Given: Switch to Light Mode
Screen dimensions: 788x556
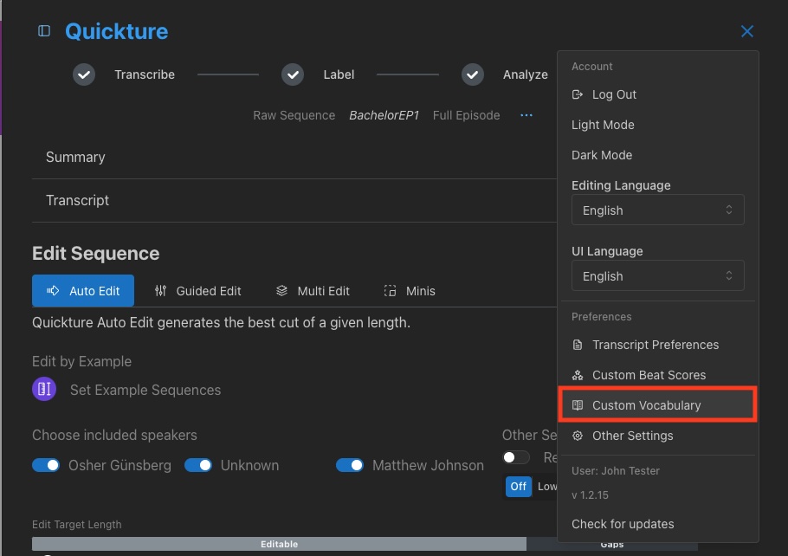Looking at the screenshot, I should coord(657,125).
